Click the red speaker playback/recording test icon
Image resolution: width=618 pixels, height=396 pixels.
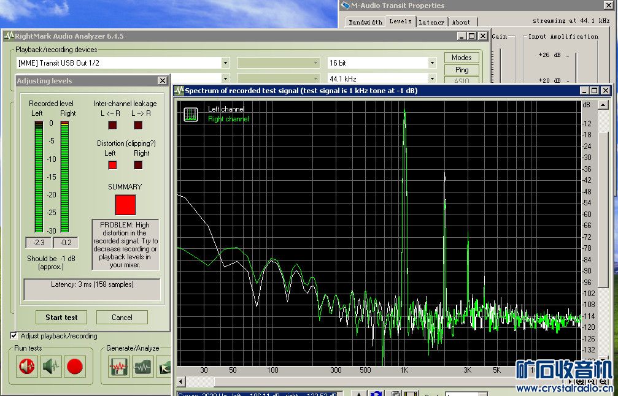click(x=27, y=367)
